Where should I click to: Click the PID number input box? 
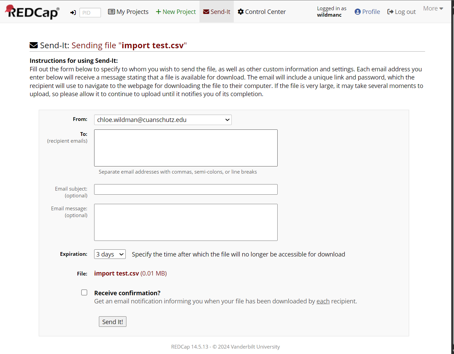[90, 12]
